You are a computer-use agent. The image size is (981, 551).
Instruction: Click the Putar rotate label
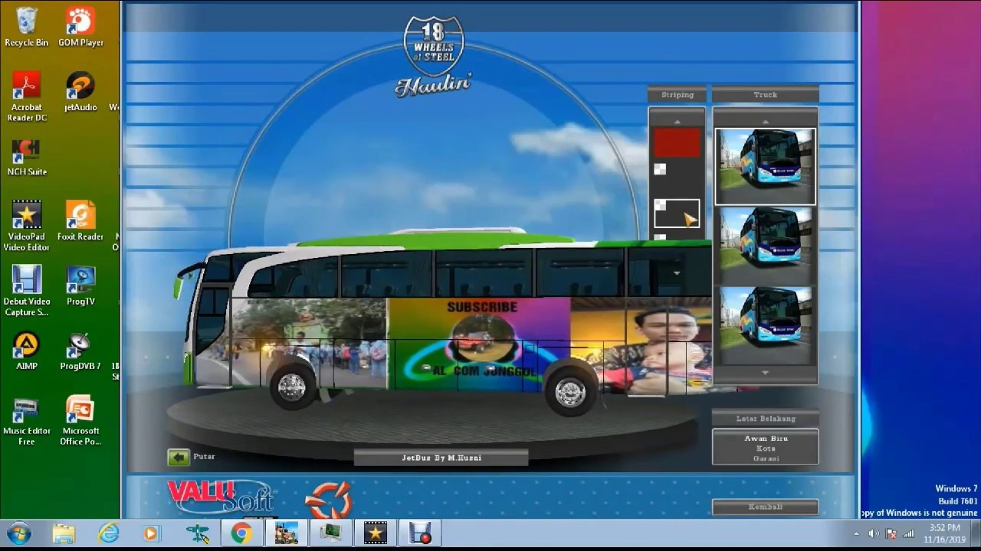coord(205,457)
